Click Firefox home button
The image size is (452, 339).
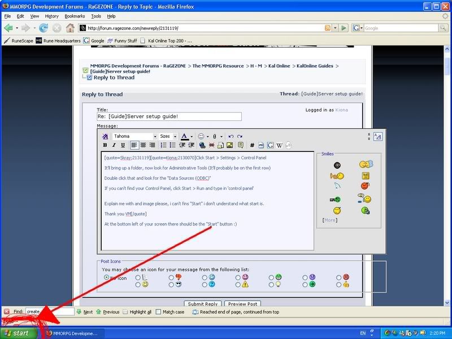(x=70, y=28)
